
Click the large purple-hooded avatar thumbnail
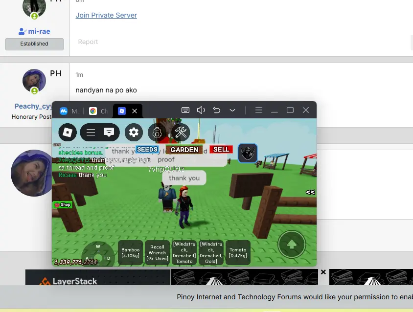[x=32, y=173]
